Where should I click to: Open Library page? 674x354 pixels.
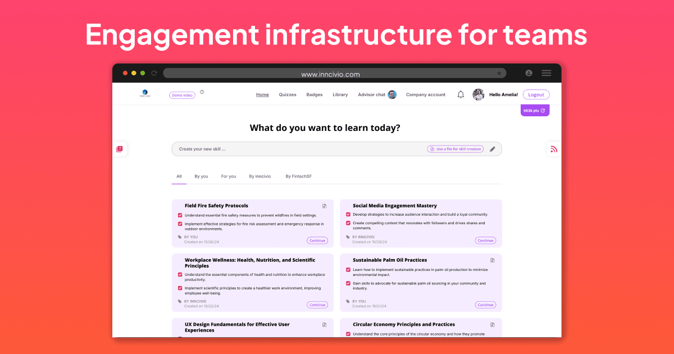340,94
